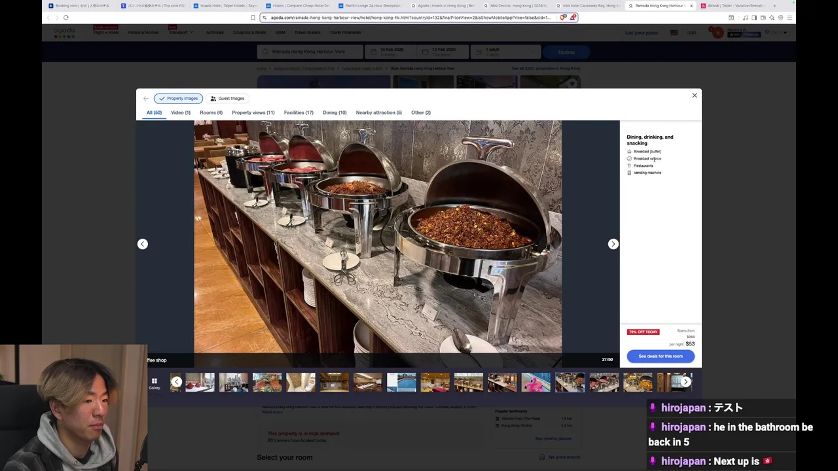Open the Dining (10) tab
Viewport: 838px width, 471px height.
pyautogui.click(x=335, y=113)
